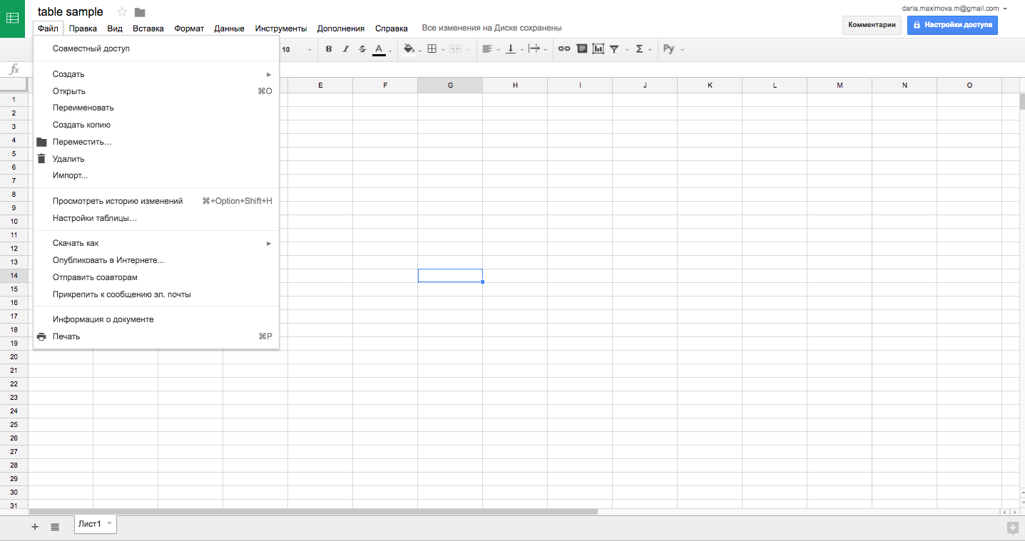
Task: Toggle italic formatting
Action: tap(346, 49)
